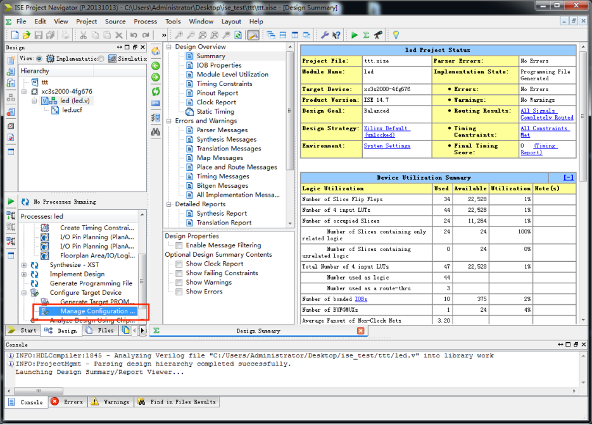Enable Message Filtering checkbox
The height and width of the screenshot is (425, 592).
(x=179, y=245)
